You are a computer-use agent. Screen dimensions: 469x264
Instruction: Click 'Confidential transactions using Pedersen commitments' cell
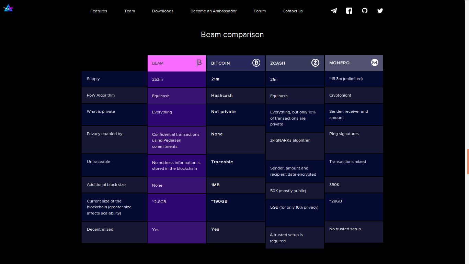pyautogui.click(x=177, y=140)
